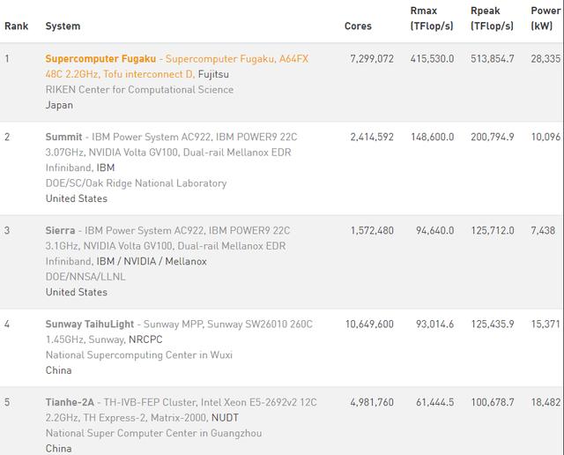Viewport: 564px width, 455px height.
Task: Open the Sunway TaihuLight system link
Action: (x=91, y=324)
